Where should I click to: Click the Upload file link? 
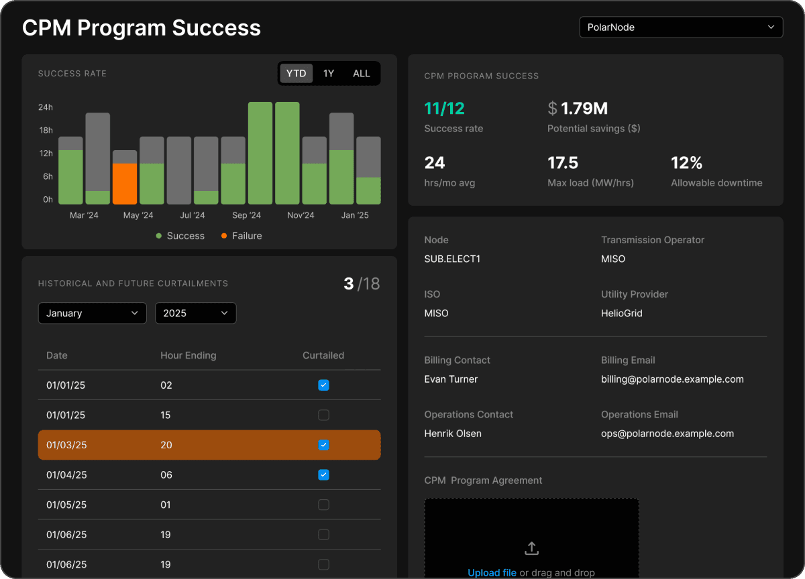492,572
